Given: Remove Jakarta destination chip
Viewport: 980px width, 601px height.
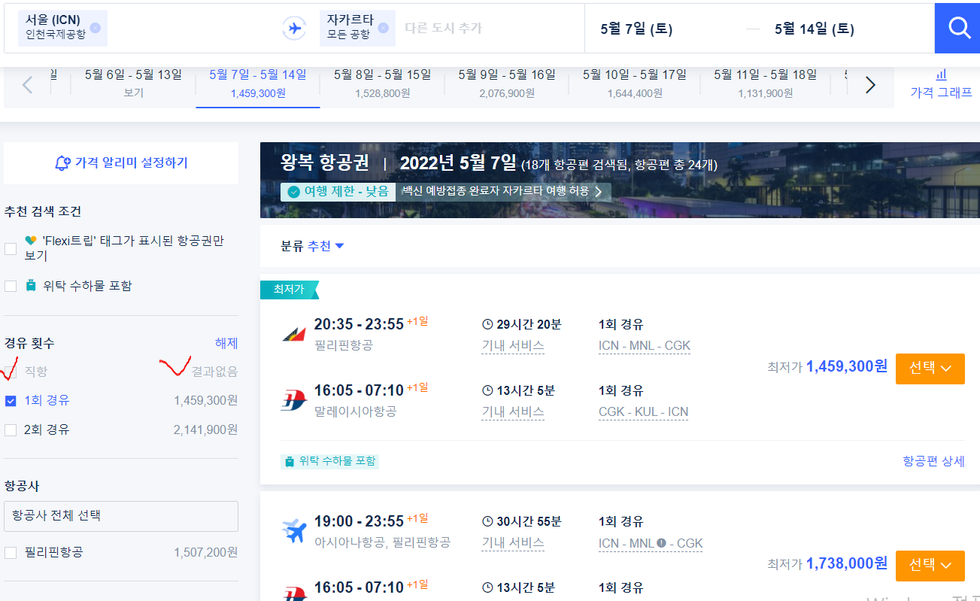Looking at the screenshot, I should click(383, 29).
